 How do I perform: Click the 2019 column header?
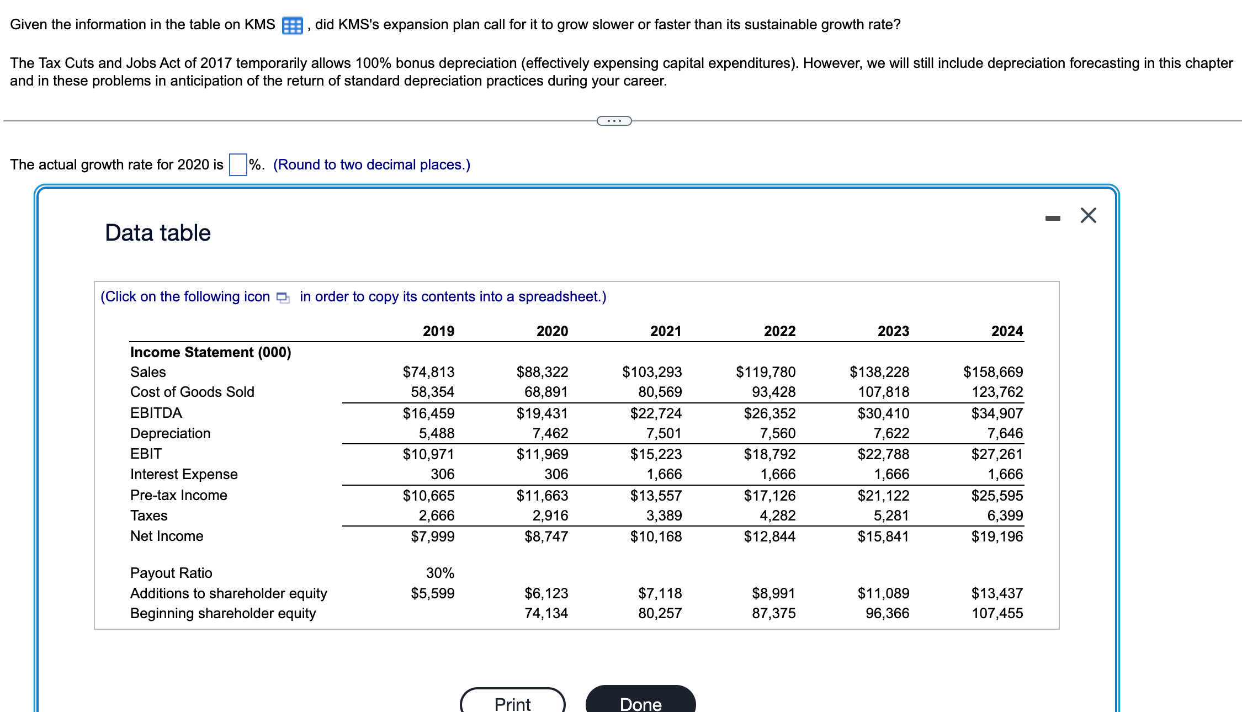click(438, 331)
